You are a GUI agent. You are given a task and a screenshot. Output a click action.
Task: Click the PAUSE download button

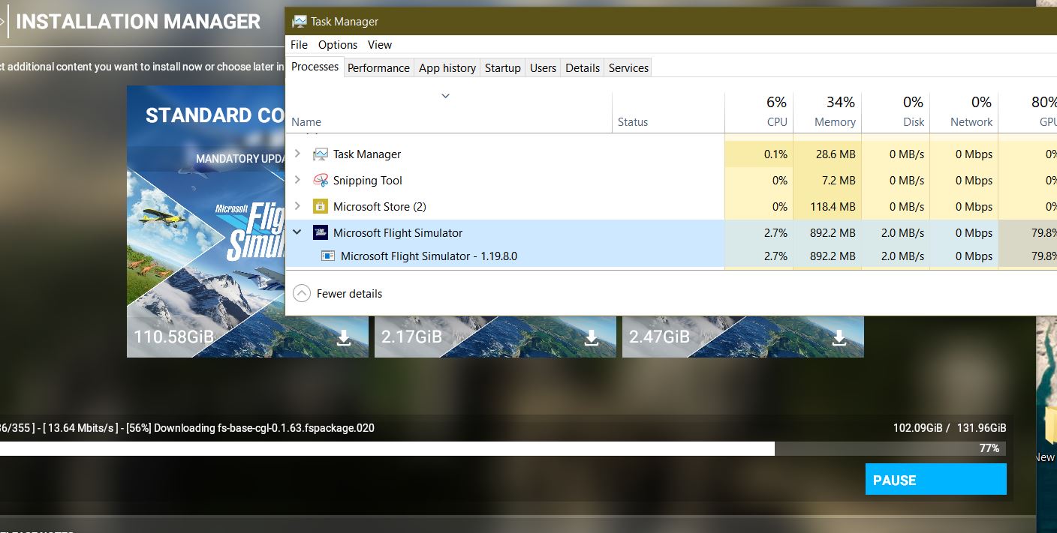(x=935, y=480)
